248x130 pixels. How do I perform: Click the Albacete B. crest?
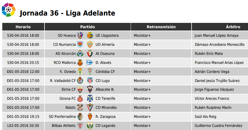pyautogui.click(x=90, y=90)
